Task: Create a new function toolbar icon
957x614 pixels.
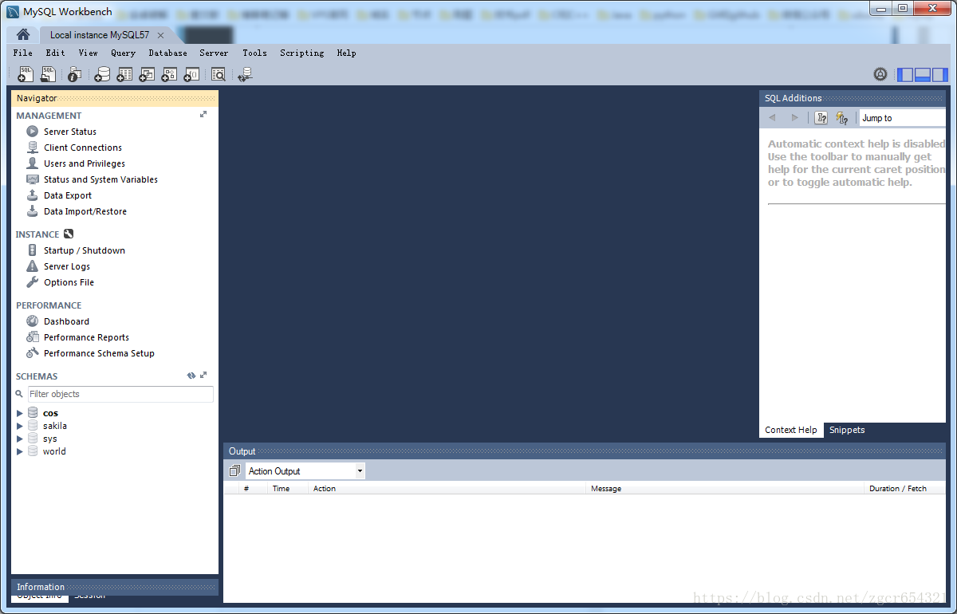Action: coord(191,74)
